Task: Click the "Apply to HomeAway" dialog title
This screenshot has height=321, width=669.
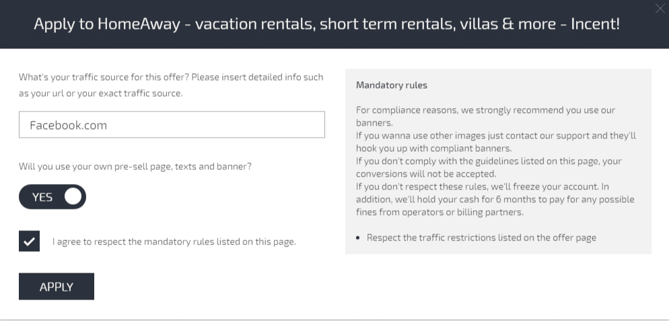Action: [326, 24]
